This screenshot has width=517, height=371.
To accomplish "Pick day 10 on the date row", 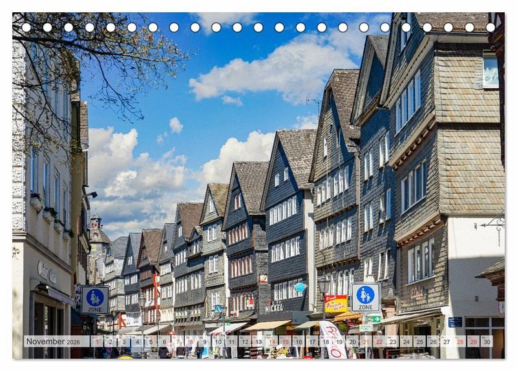I will [218, 341].
